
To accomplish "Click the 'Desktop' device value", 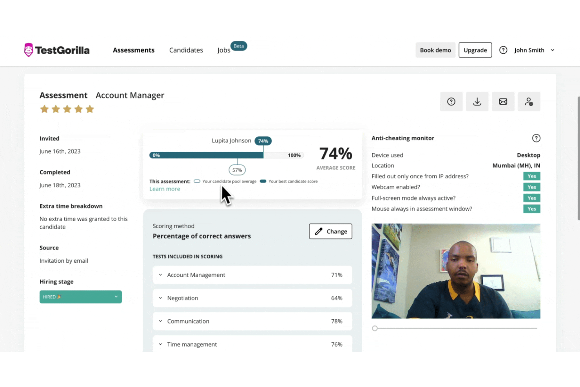I will pos(528,155).
